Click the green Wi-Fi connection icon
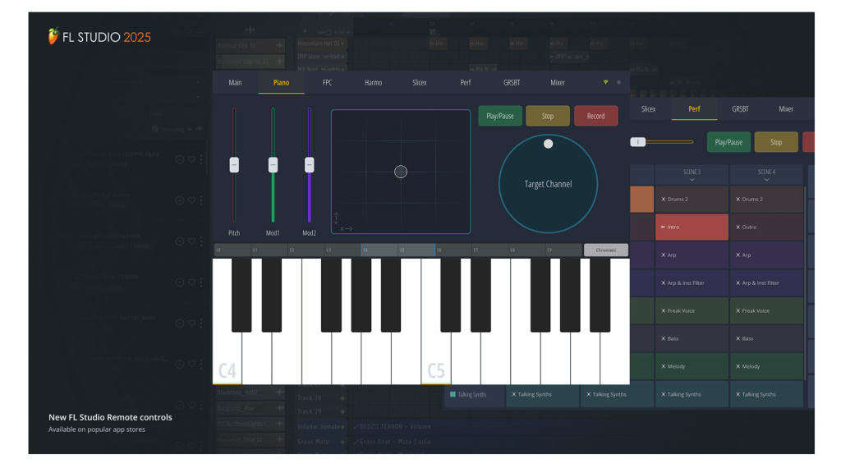The width and height of the screenshot is (841, 464). (x=606, y=83)
